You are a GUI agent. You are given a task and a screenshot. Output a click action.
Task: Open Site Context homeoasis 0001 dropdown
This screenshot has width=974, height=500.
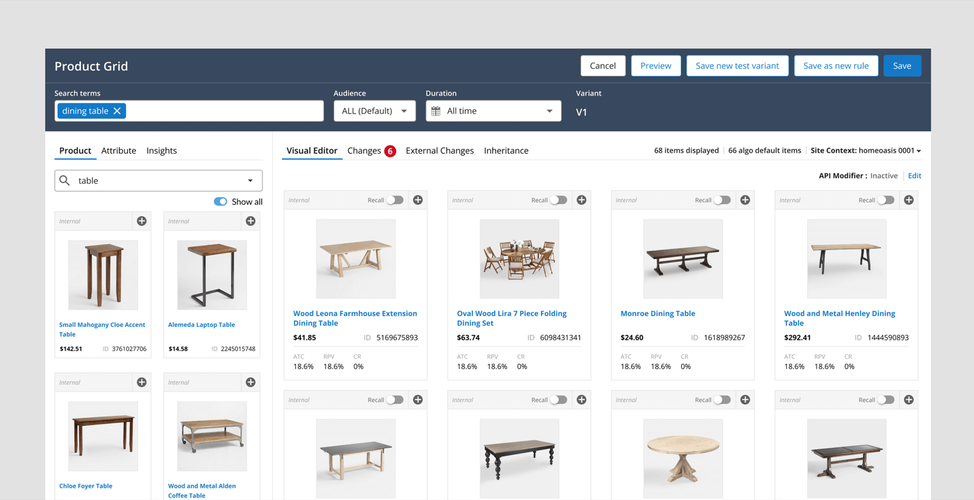coord(865,150)
